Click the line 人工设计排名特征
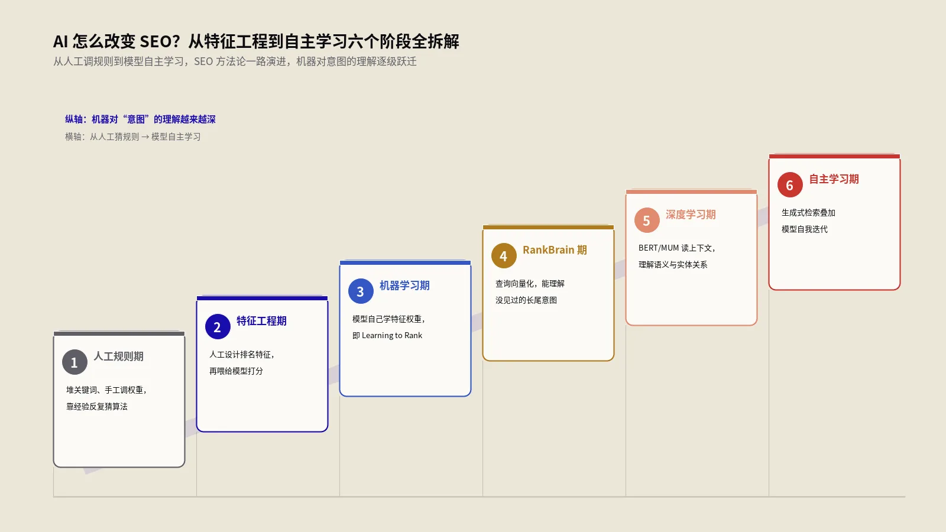 tap(242, 355)
